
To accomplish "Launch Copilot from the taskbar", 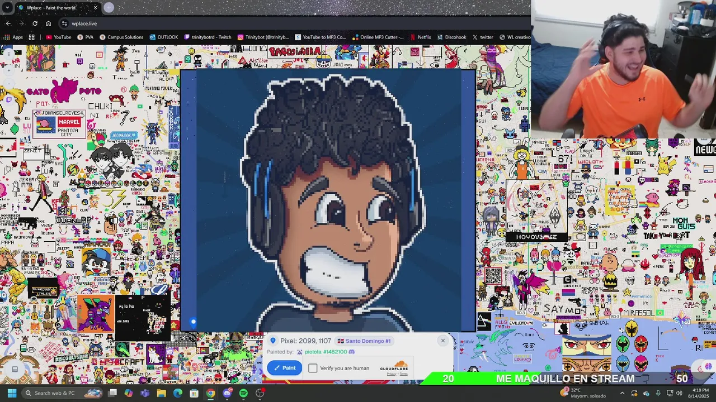I will click(x=129, y=393).
